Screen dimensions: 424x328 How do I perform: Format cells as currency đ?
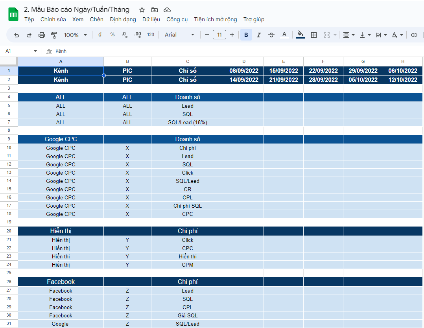[100, 35]
